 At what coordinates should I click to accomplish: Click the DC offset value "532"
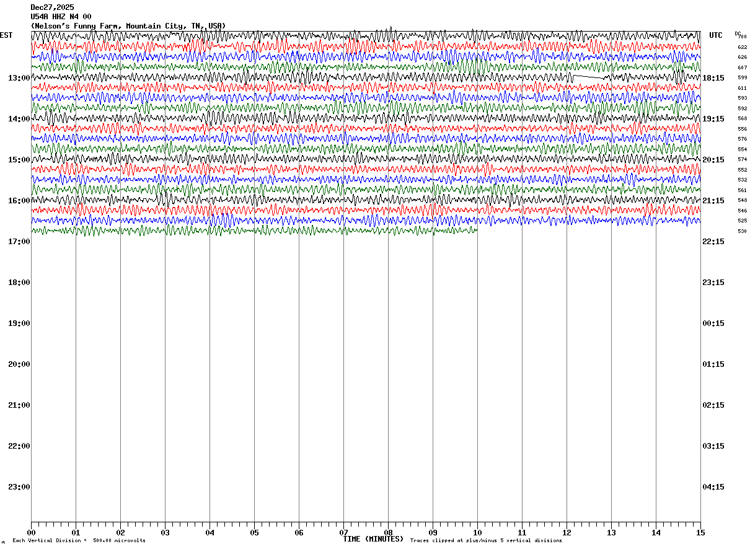click(x=742, y=180)
